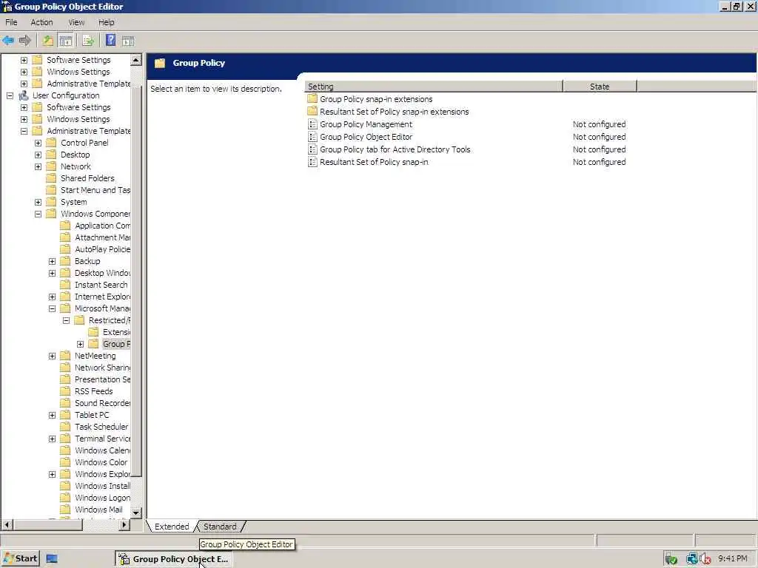This screenshot has width=758, height=568.
Task: Click the Export List toolbar icon
Action: point(89,41)
